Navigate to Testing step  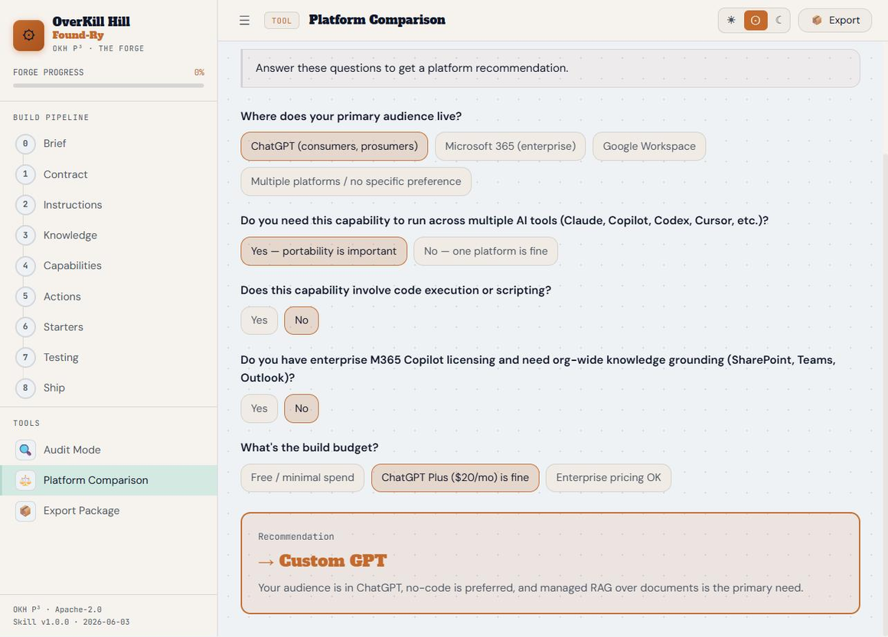tap(108, 358)
